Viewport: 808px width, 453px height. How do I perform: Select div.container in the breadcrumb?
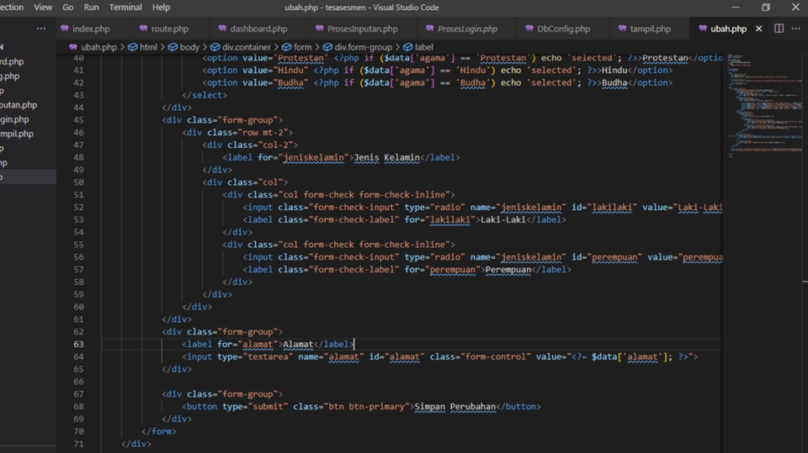247,47
